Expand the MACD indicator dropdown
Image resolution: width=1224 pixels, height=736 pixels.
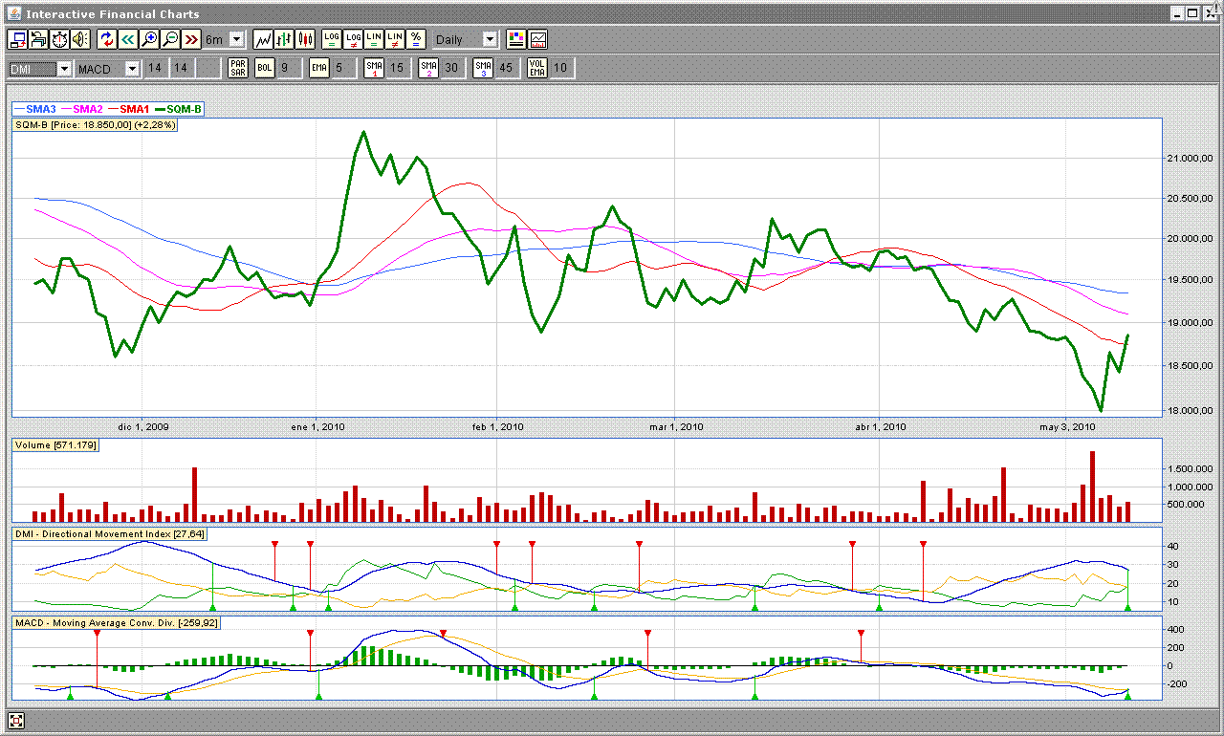pos(132,69)
